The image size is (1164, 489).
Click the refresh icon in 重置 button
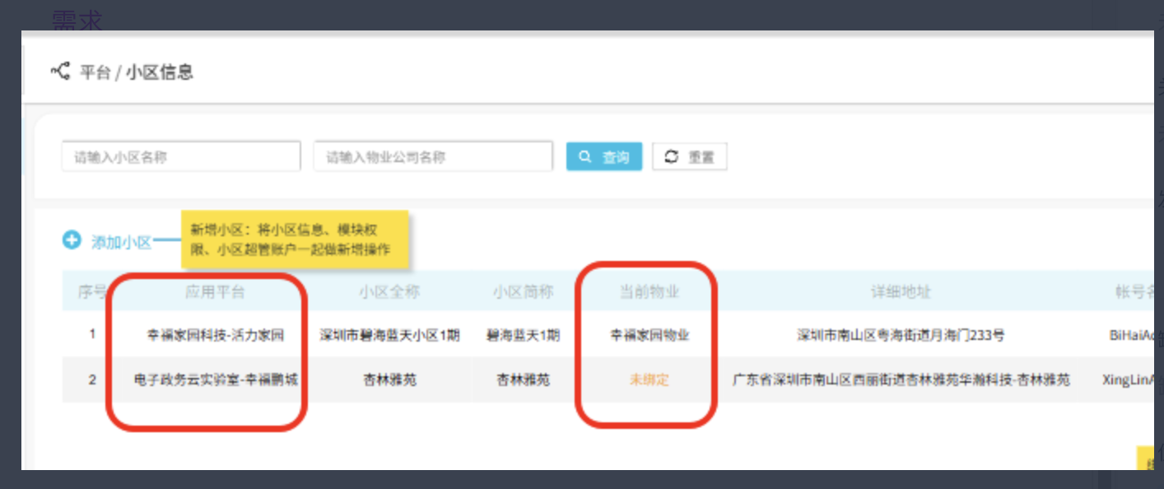[671, 156]
